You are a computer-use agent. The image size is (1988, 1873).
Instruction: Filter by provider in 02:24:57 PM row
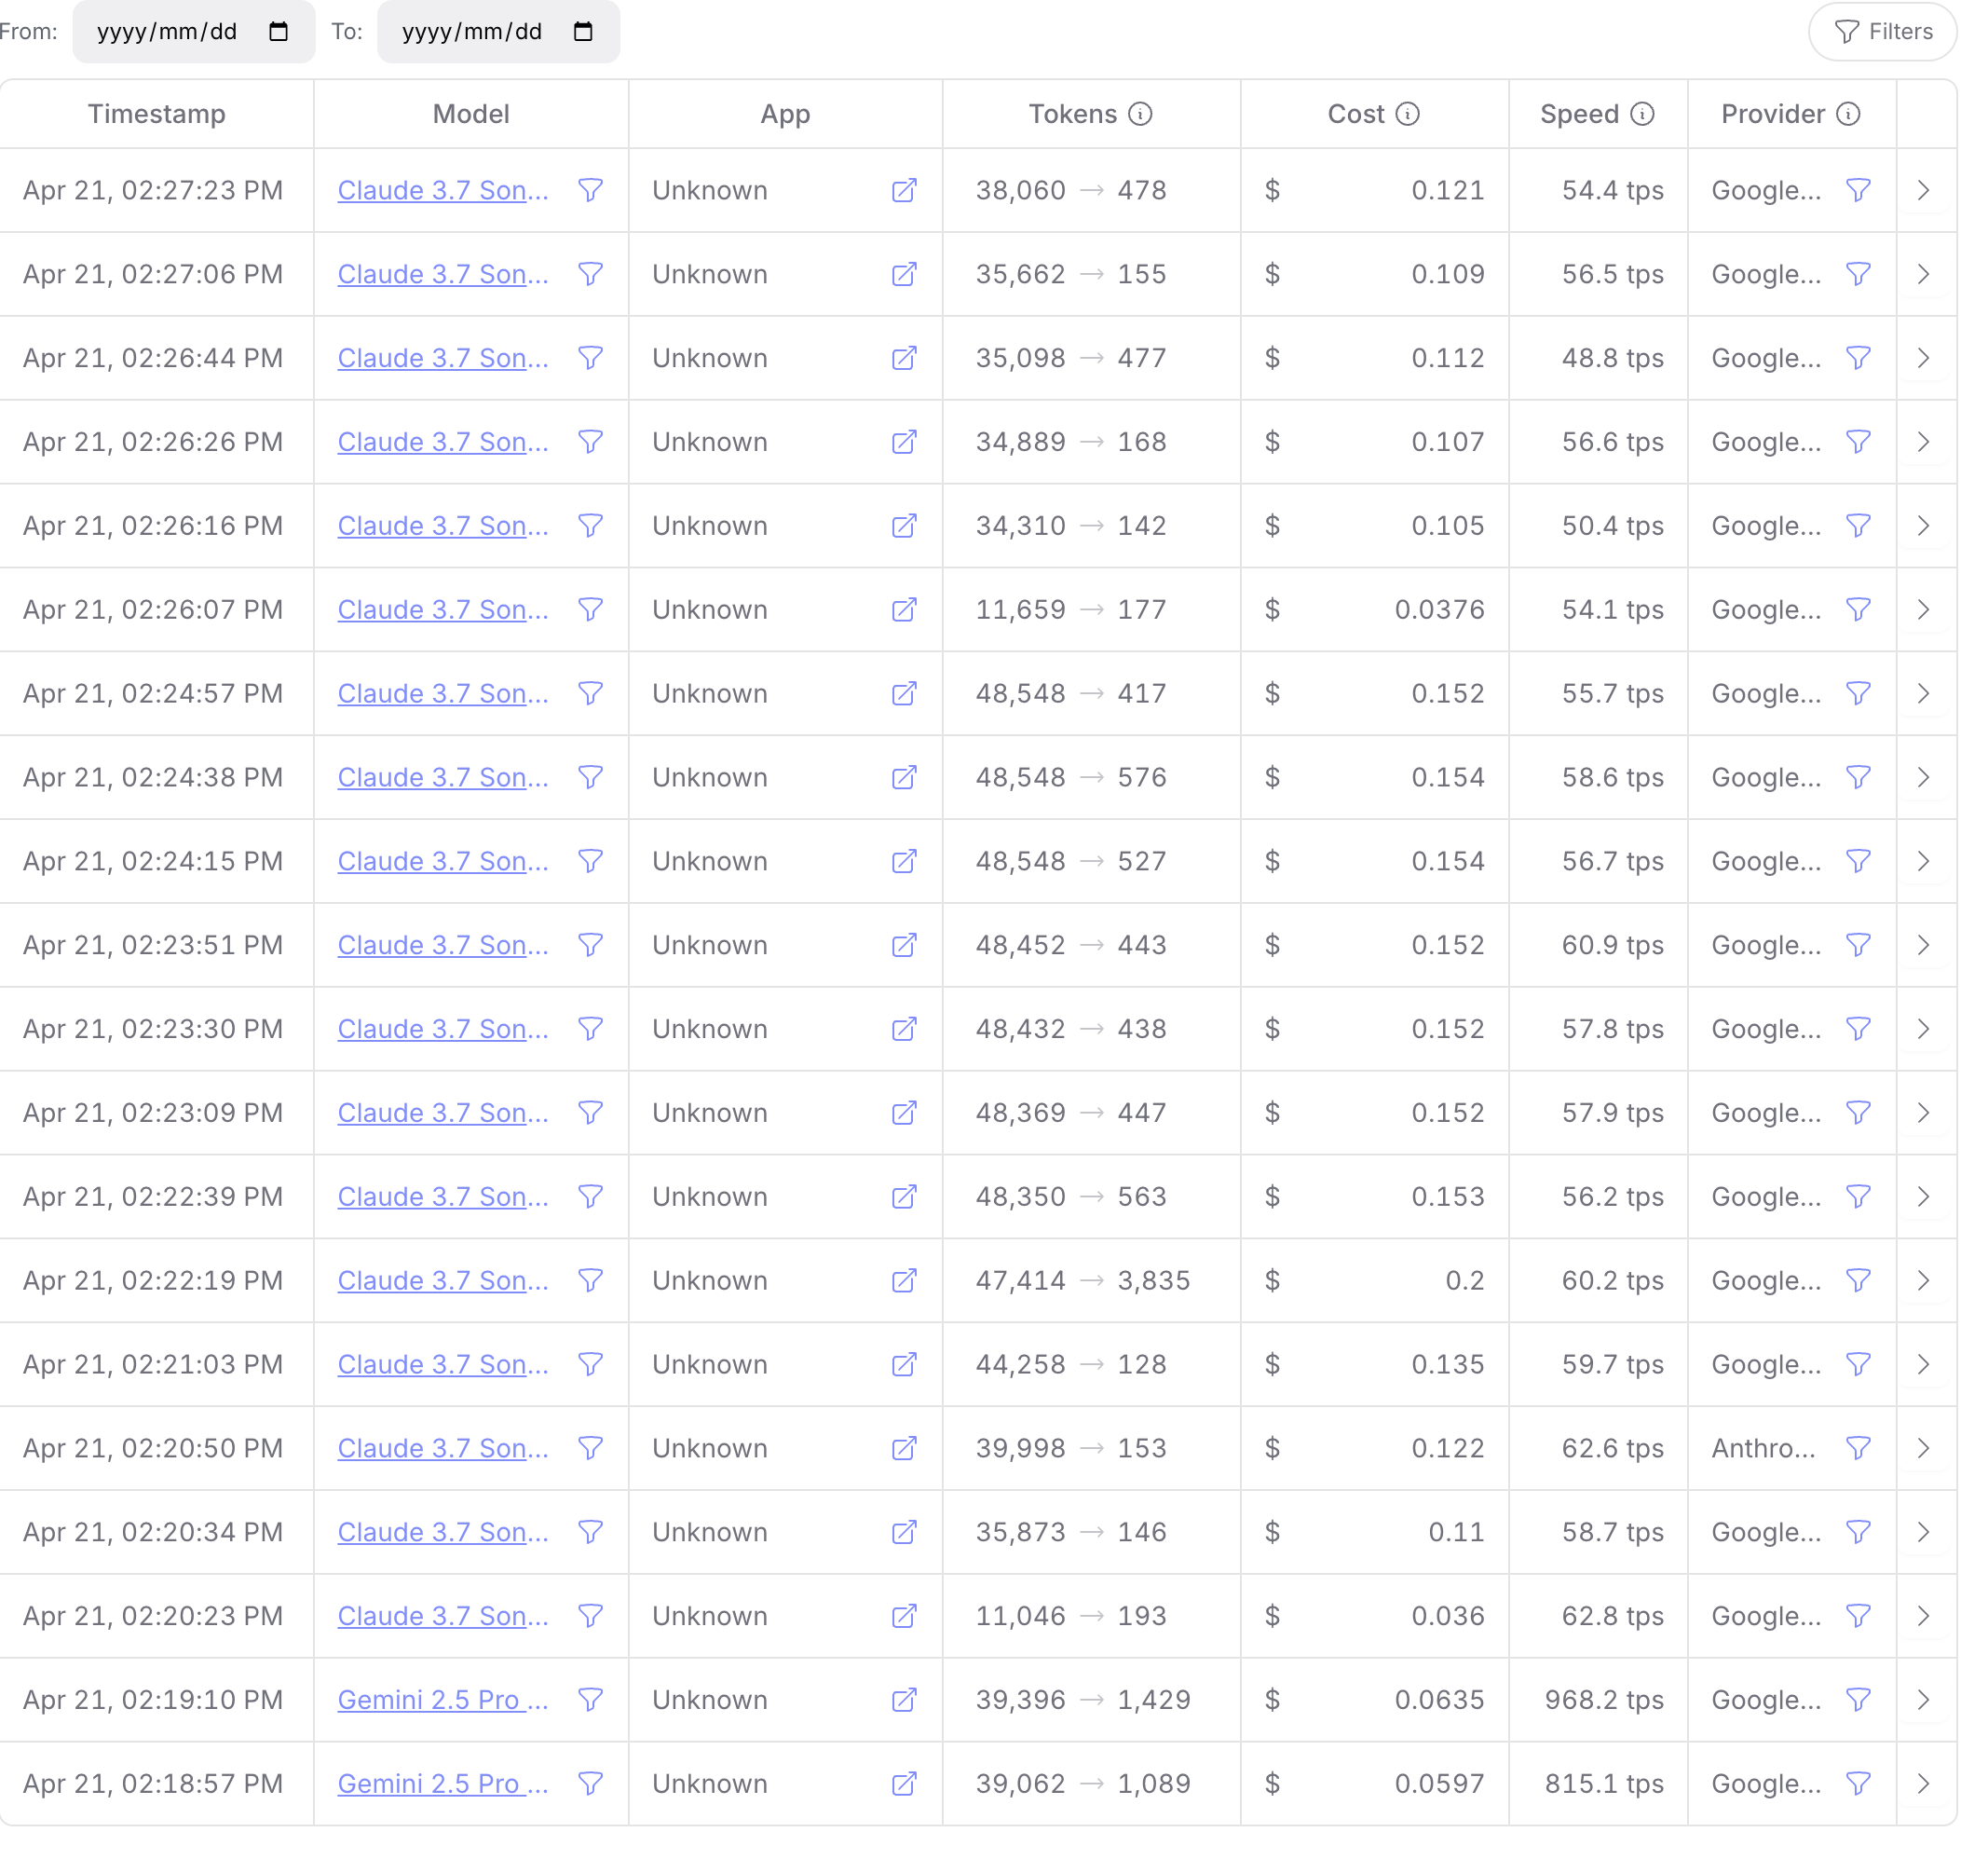pos(1858,693)
